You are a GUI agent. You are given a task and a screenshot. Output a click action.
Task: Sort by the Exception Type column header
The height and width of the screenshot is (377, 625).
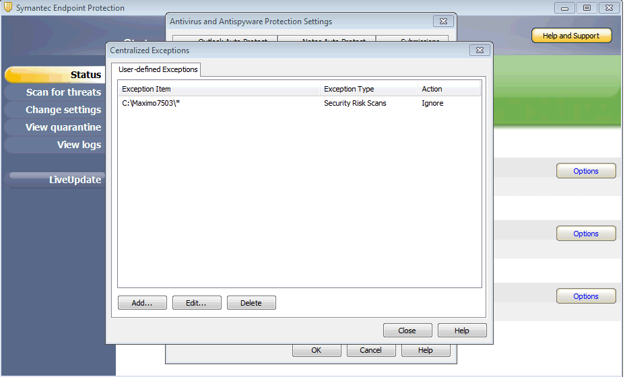[x=369, y=89]
